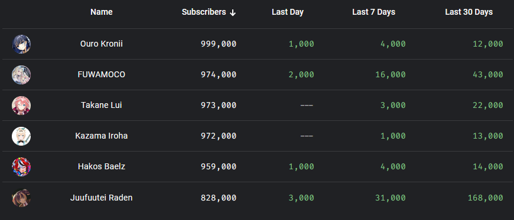
Task: Select Takane Lui's pink-haired avatar
Action: point(21,106)
